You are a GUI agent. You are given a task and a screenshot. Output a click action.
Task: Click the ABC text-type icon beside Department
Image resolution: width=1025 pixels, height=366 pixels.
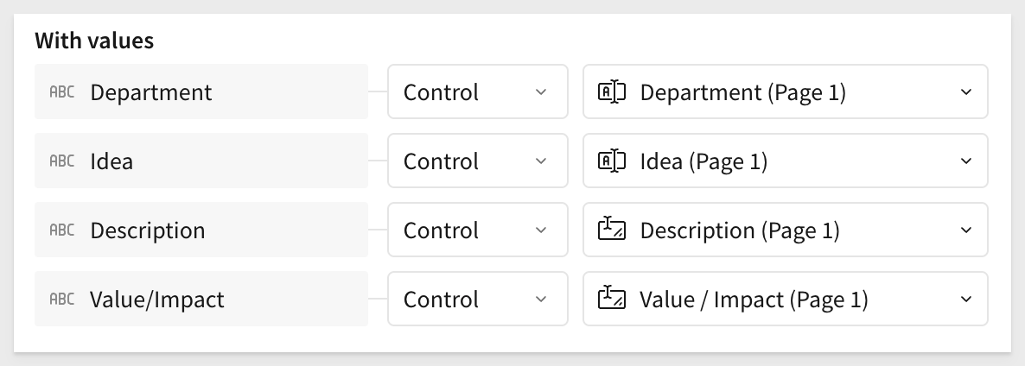coord(62,92)
